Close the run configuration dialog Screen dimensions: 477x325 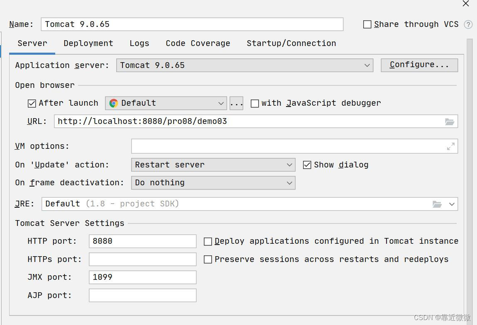click(x=466, y=4)
